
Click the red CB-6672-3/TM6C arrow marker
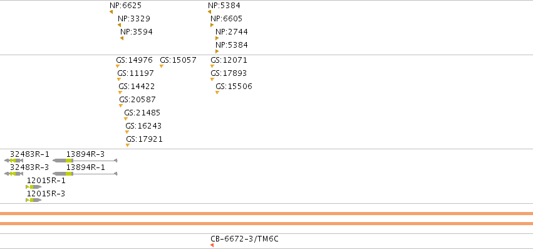pyautogui.click(x=212, y=246)
